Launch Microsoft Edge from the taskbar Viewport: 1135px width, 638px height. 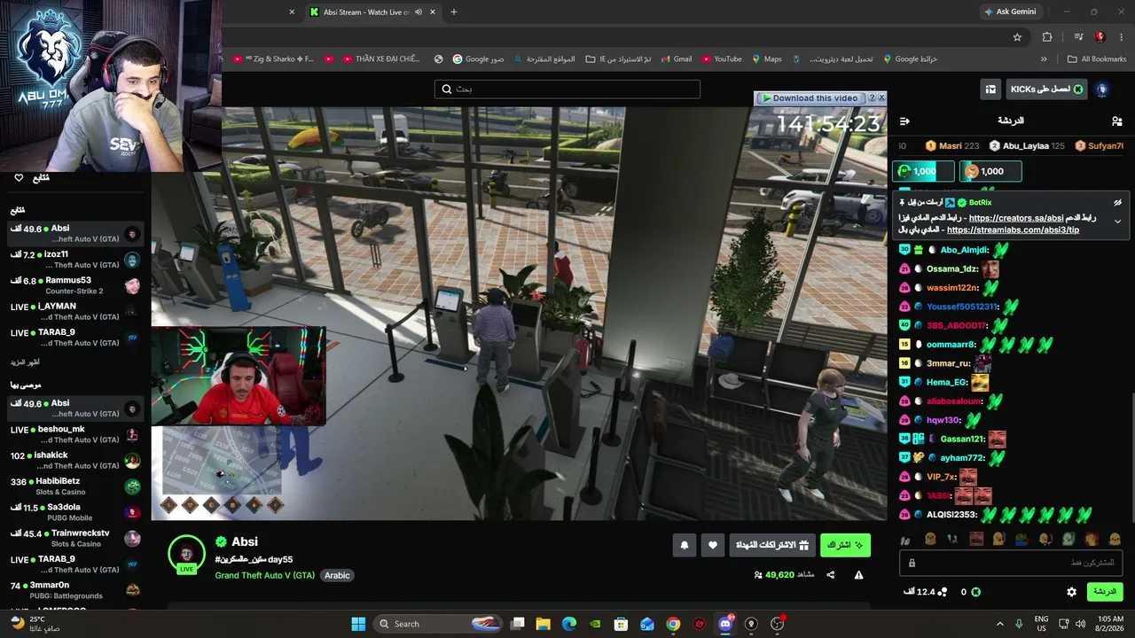coord(569,624)
